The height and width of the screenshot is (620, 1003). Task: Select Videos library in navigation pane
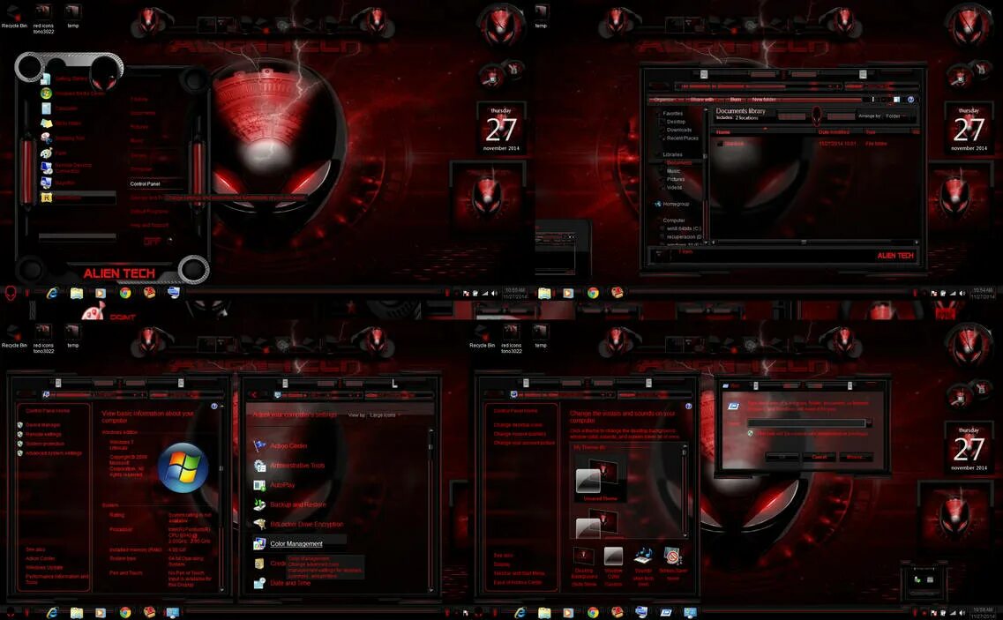(x=674, y=188)
